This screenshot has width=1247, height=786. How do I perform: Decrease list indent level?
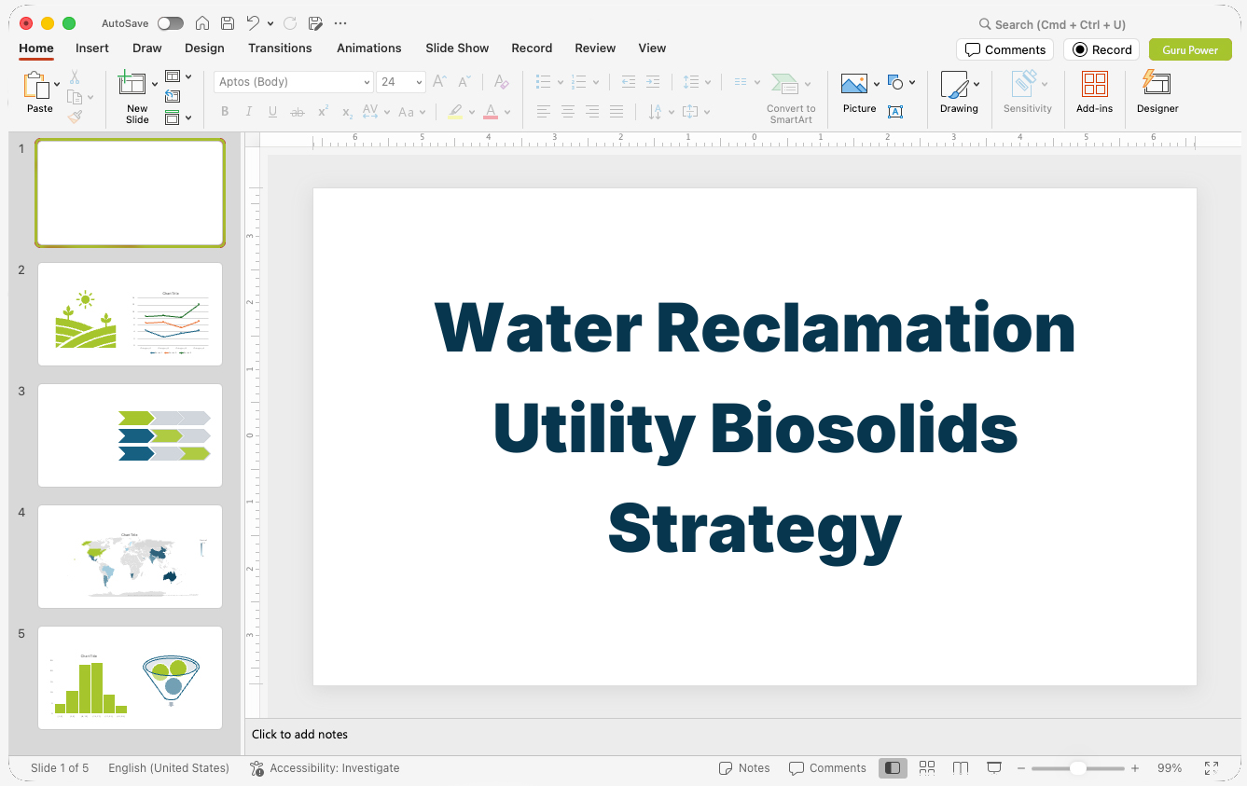628,82
